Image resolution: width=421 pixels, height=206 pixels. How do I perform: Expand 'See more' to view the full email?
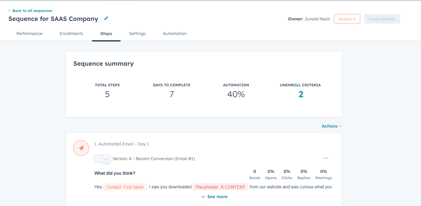tap(214, 197)
